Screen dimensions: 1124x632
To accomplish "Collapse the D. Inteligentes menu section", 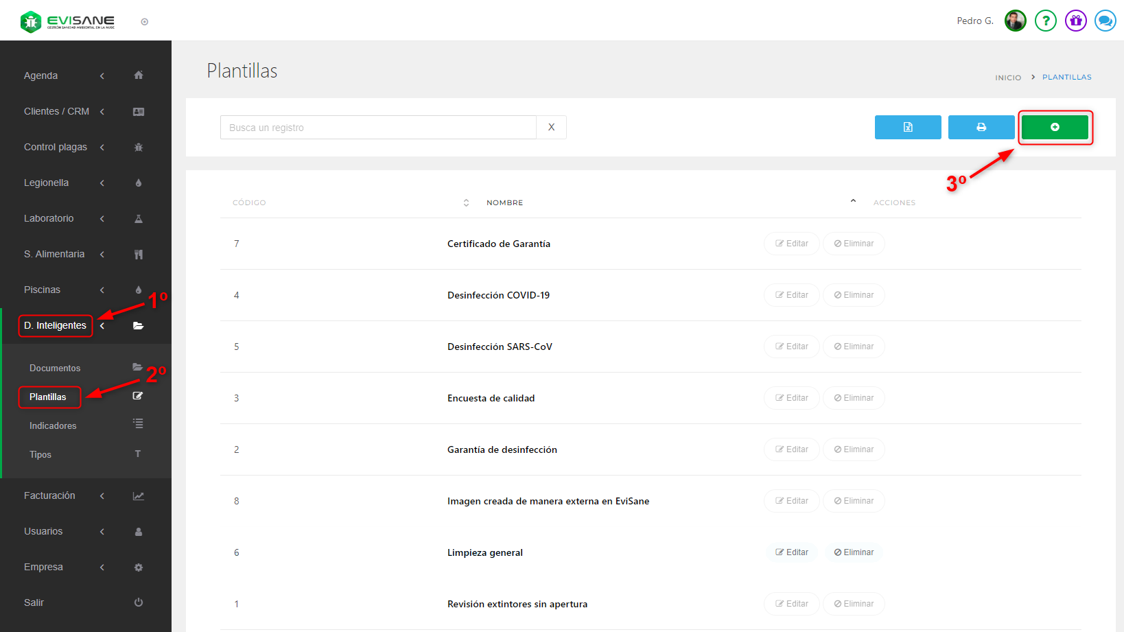I will (x=102, y=325).
